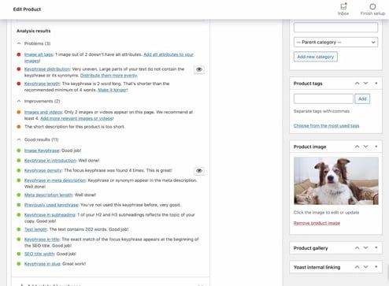Move Product tags panel up

(357, 84)
